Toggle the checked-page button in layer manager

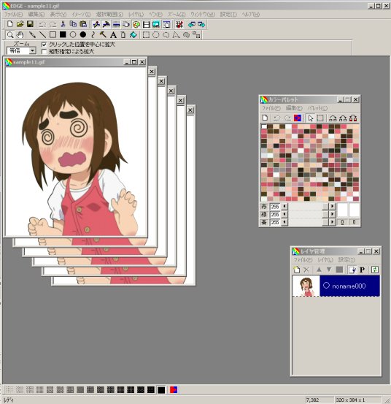click(x=352, y=270)
